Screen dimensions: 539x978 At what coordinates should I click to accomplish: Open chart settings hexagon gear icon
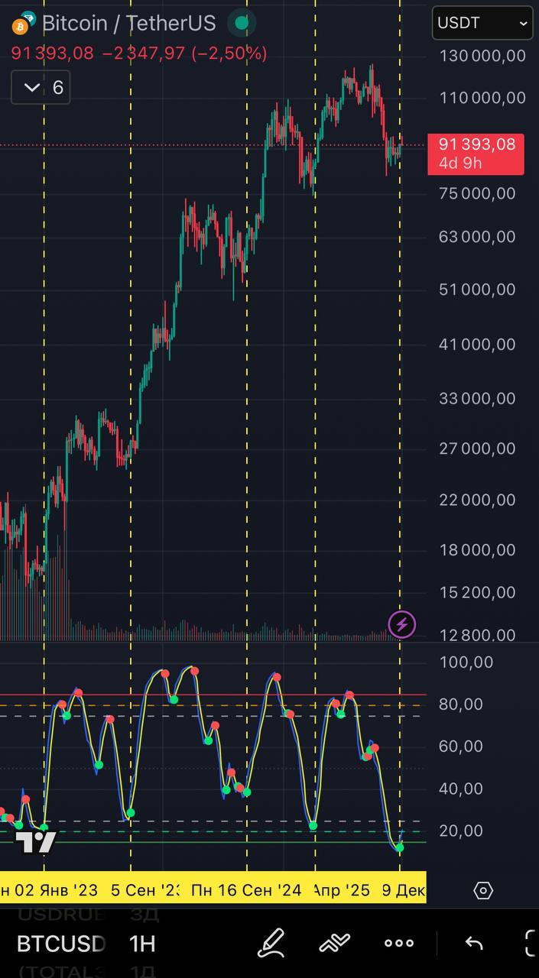tap(483, 890)
